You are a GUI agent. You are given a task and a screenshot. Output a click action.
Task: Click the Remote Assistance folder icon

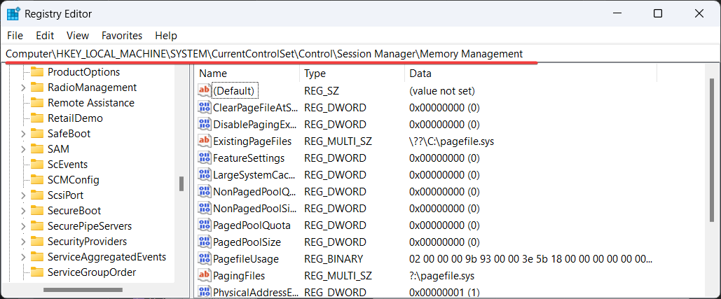(36, 102)
